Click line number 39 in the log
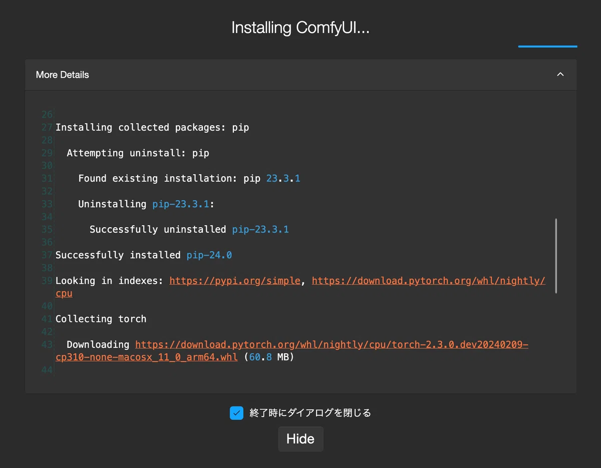 point(47,281)
